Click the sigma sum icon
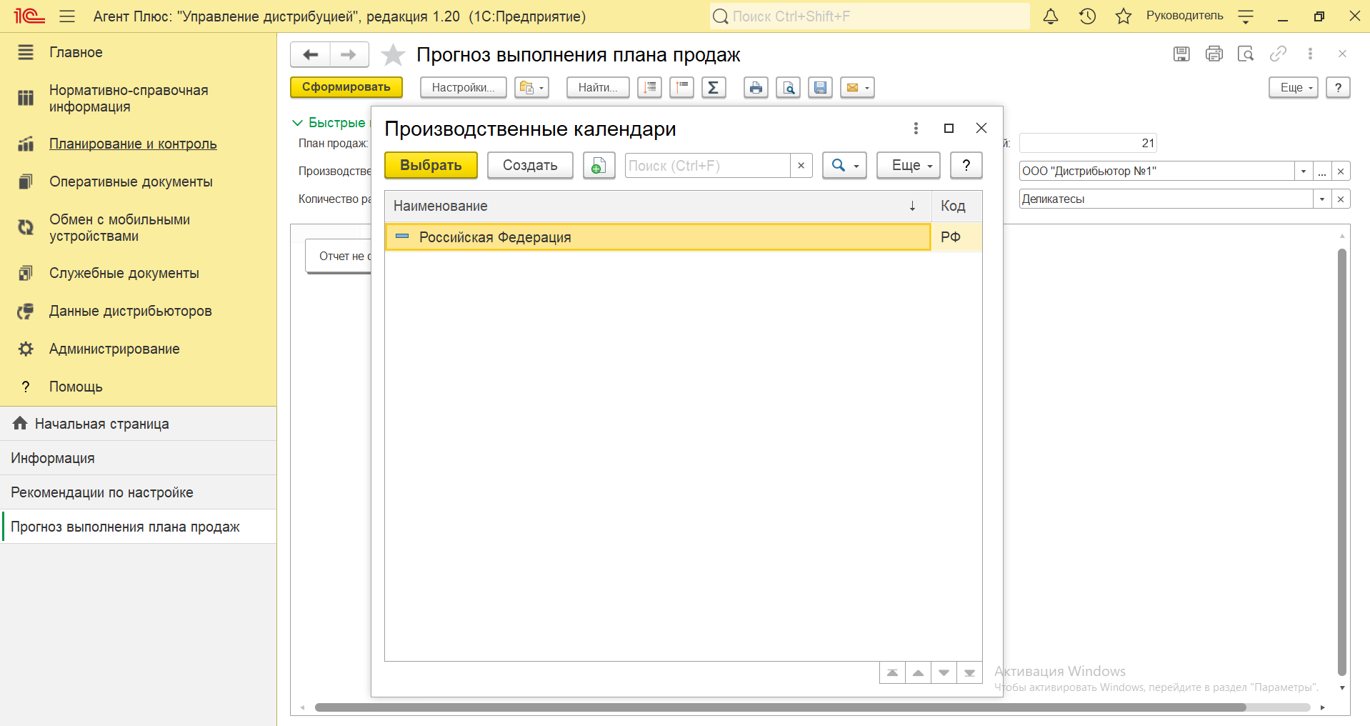 (x=714, y=87)
